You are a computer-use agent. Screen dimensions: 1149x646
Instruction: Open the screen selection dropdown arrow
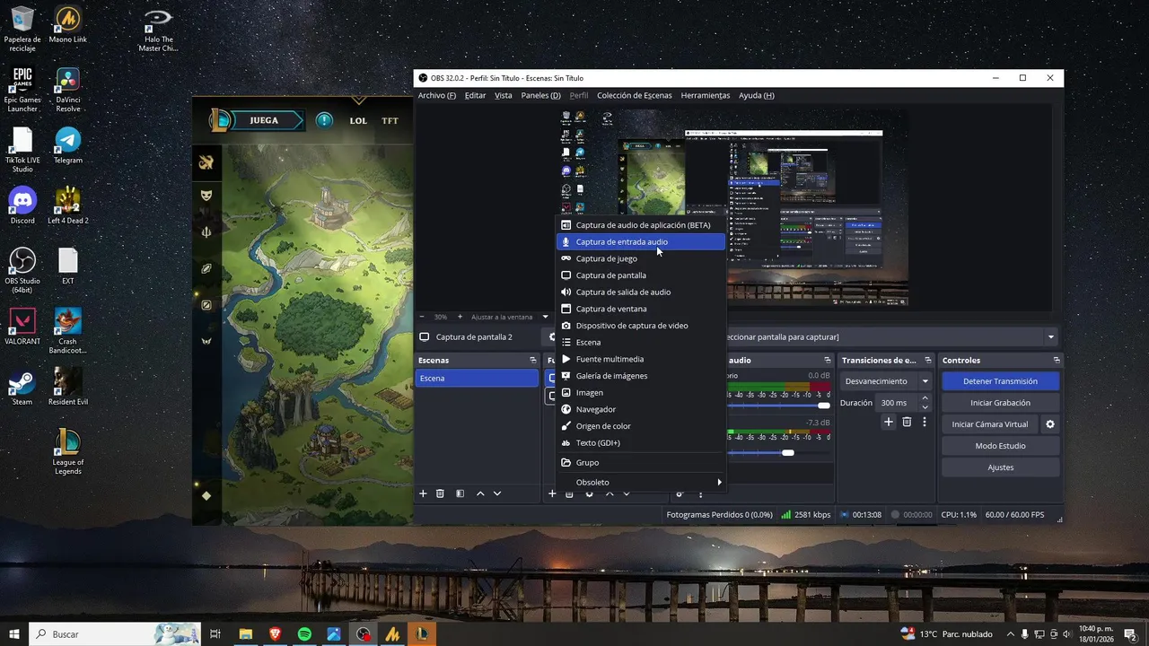tap(1050, 337)
